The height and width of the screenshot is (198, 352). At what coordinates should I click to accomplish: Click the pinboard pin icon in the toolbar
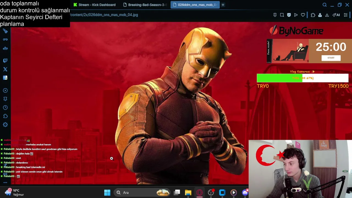click(x=275, y=15)
